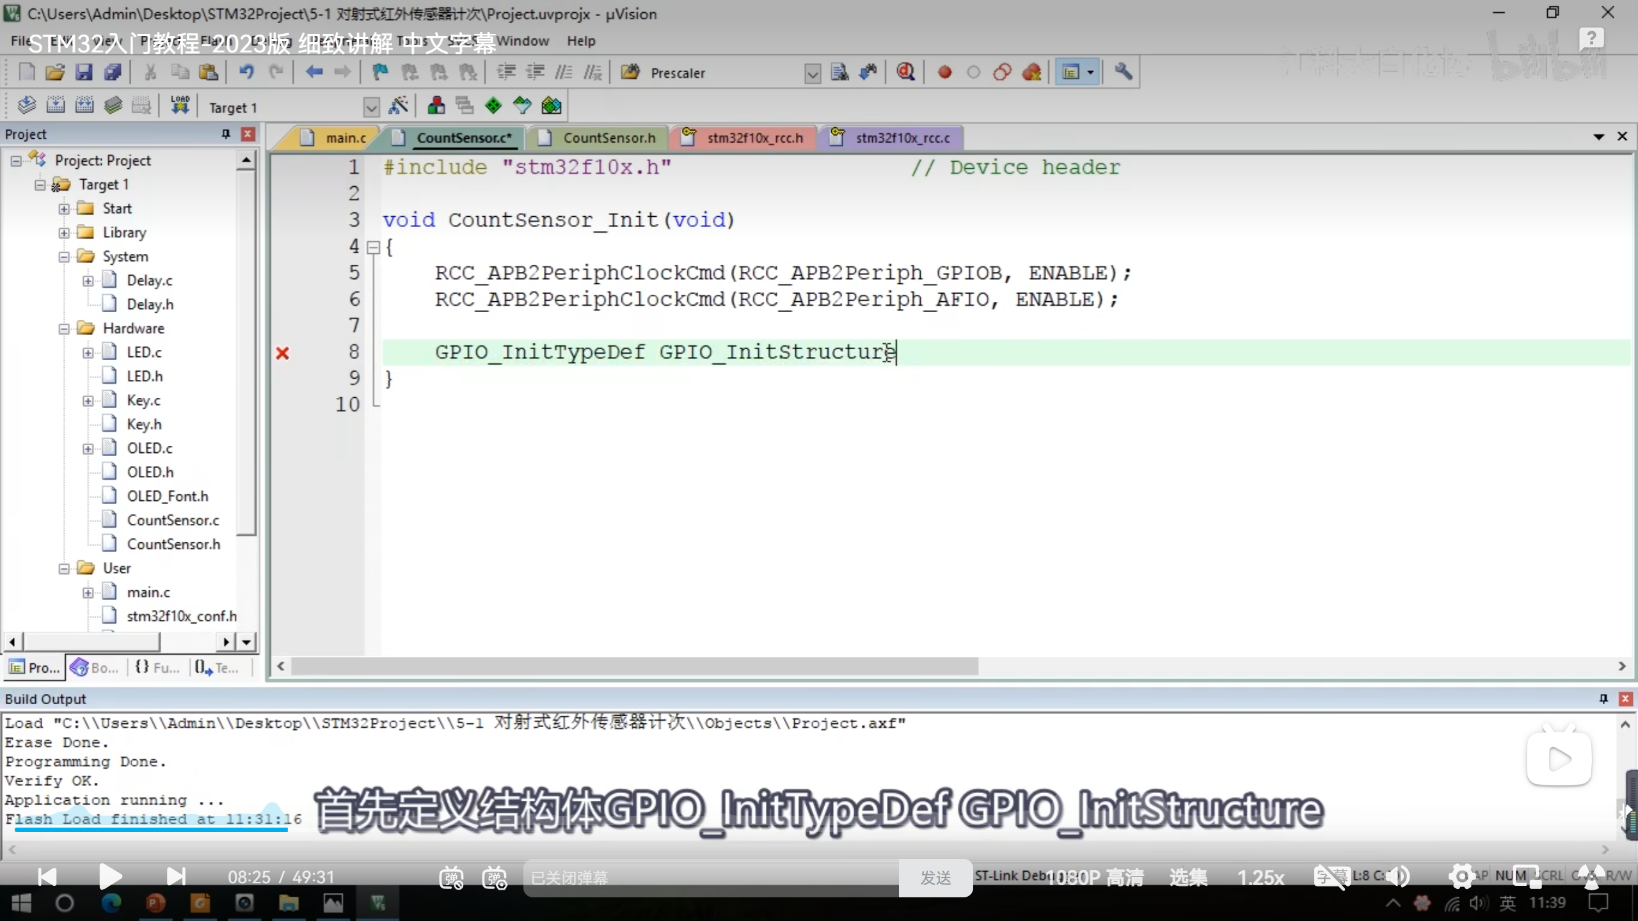The height and width of the screenshot is (921, 1638).
Task: Collapse the Hardware folder in the tree
Action: (64, 329)
